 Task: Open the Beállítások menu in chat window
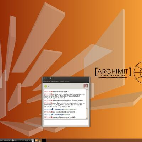[x=55, y=81]
